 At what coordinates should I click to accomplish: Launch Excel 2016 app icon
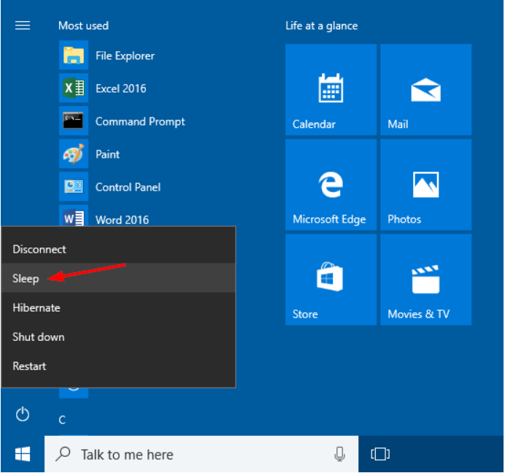tap(74, 89)
